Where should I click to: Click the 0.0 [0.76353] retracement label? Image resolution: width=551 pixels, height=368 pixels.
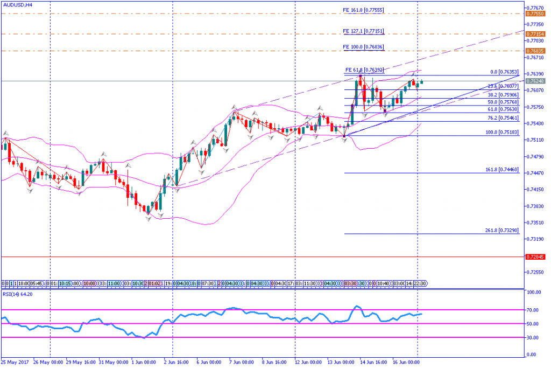pos(504,72)
